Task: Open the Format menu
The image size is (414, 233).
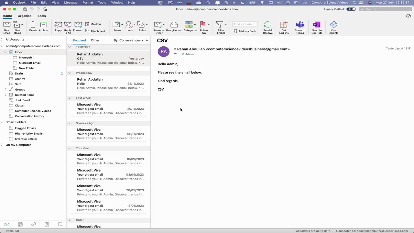Action: pos(88,3)
